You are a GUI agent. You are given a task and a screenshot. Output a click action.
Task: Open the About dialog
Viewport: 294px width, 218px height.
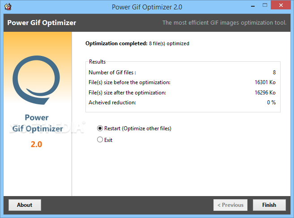coord(25,205)
